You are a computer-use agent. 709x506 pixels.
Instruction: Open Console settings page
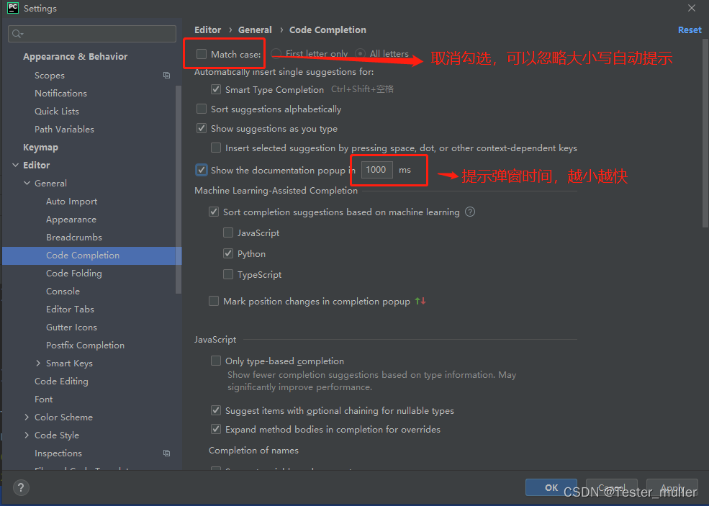63,292
